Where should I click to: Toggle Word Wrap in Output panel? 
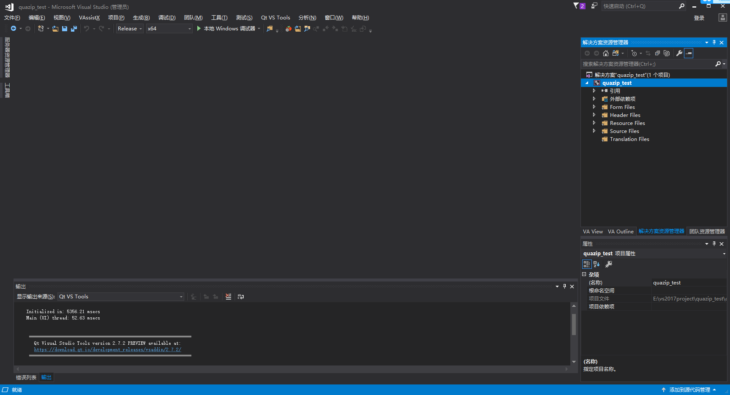point(241,297)
